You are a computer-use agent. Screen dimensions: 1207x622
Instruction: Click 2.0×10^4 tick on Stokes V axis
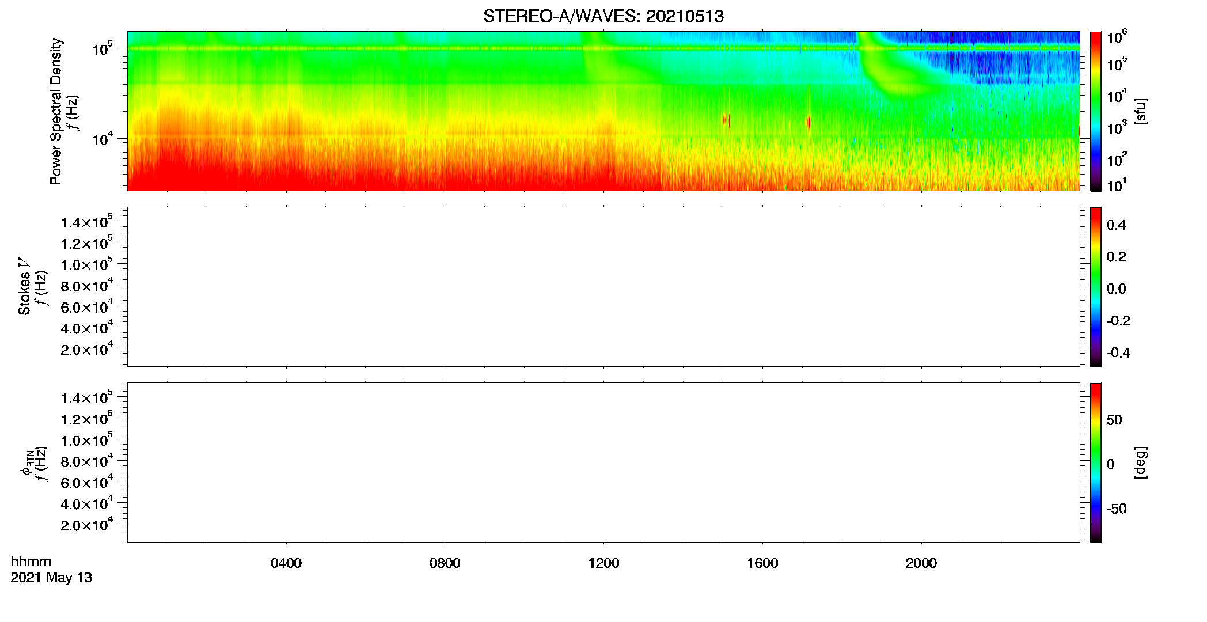[87, 348]
